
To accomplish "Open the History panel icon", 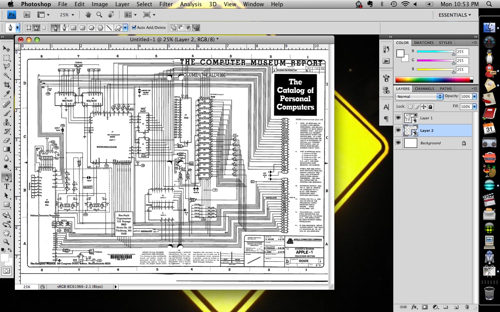I will pos(386,49).
